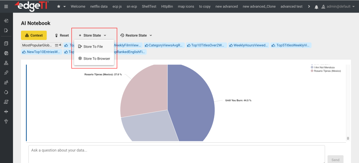Screen dimensions: 359x163
Task: Click the users icon in left sidebar
Action: (6, 82)
